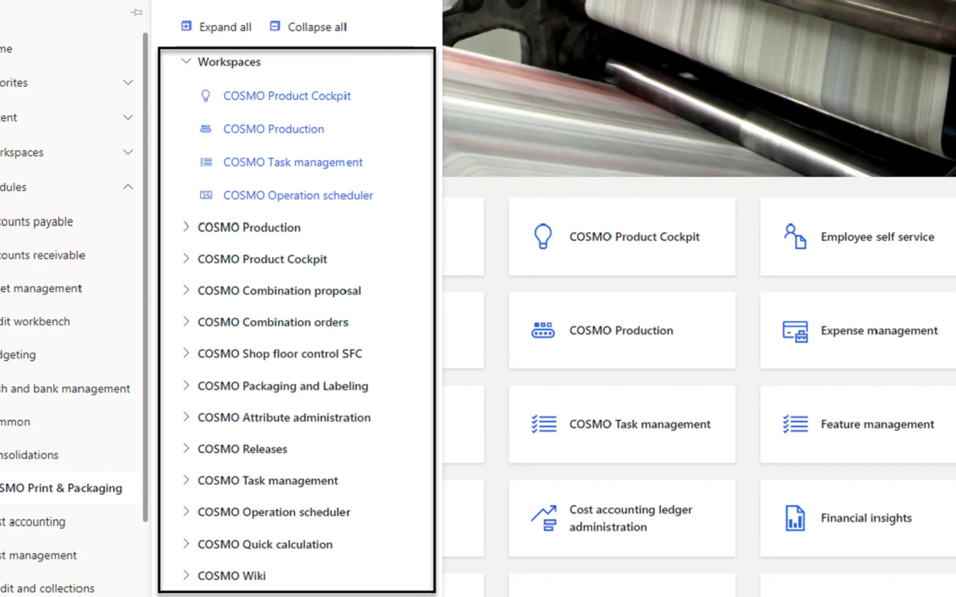Click card icon on Expense management tile
The height and width of the screenshot is (597, 956).
795,330
